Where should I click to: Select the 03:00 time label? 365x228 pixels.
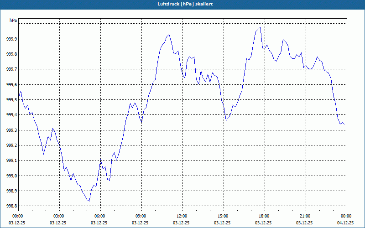[59, 216]
